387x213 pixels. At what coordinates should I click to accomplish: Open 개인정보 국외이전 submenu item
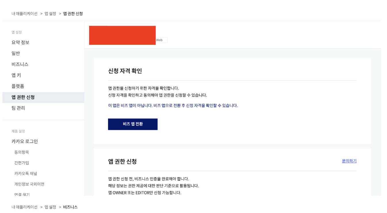[29, 184]
